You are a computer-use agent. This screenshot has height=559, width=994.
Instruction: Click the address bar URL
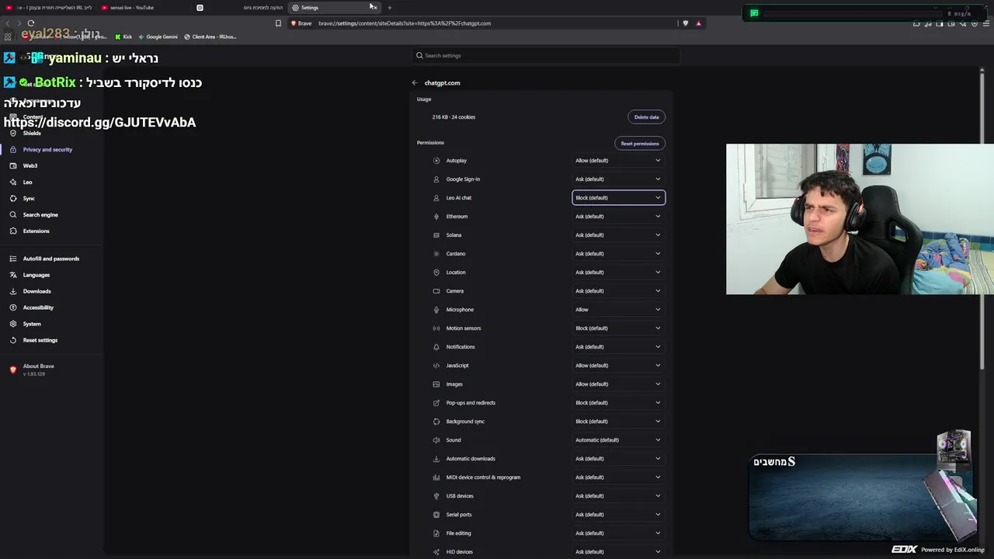click(x=405, y=23)
